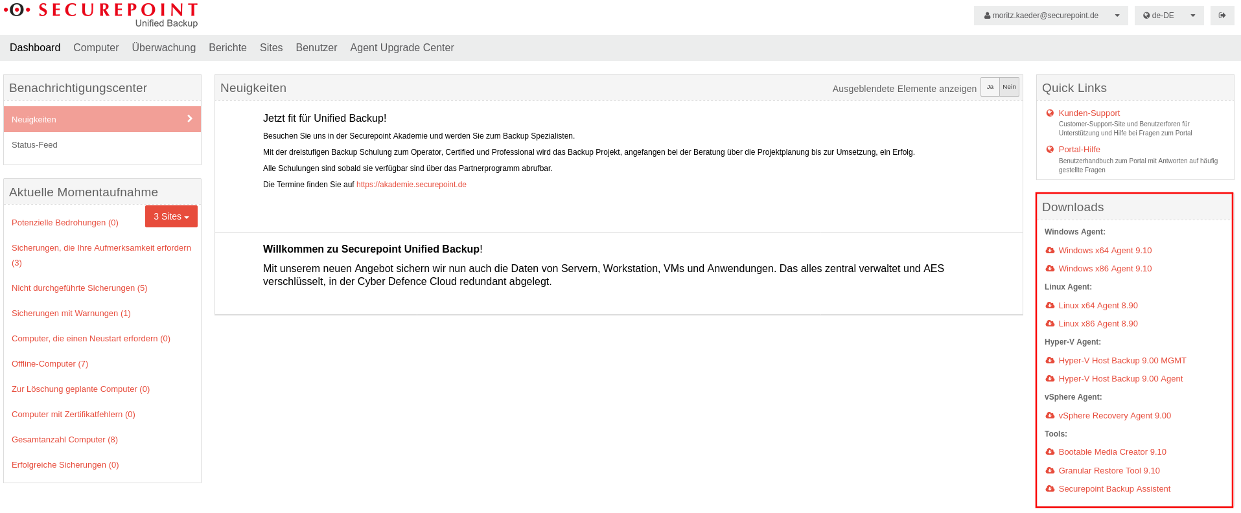Image resolution: width=1241 pixels, height=513 pixels.
Task: Open Sicherungen, die Ihre Aufmerksamkeit erfordern
Action: coord(101,255)
